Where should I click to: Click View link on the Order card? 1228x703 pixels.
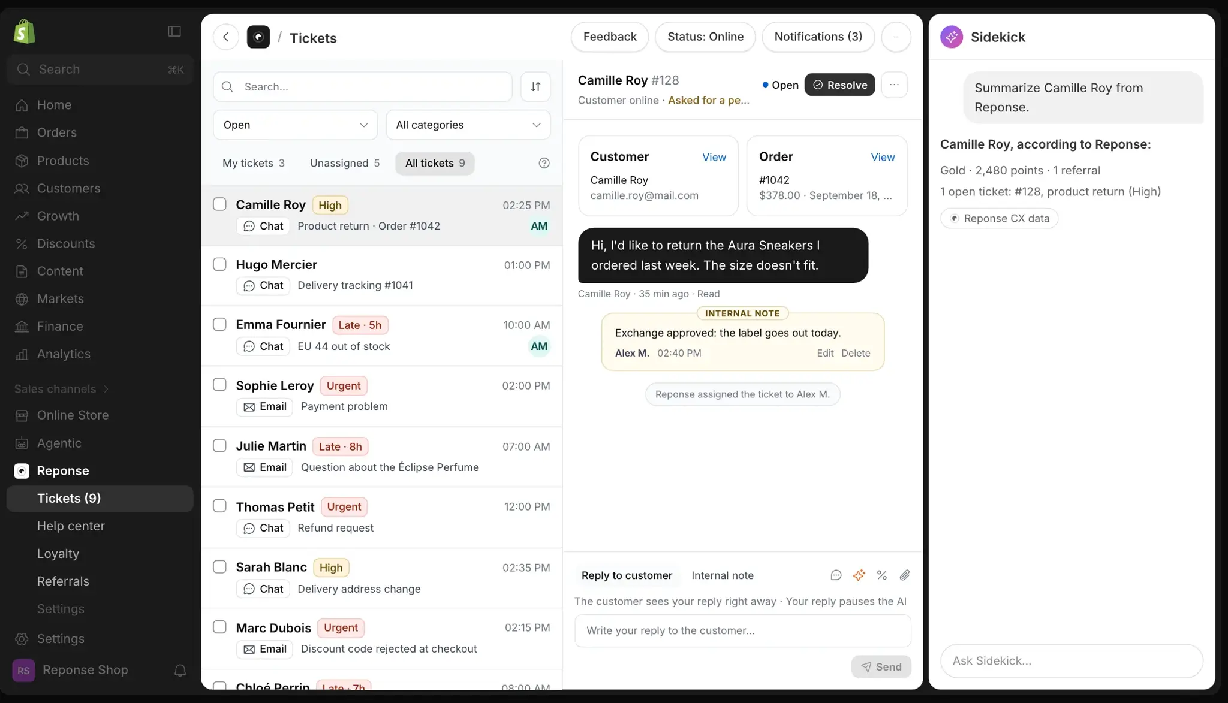(883, 157)
